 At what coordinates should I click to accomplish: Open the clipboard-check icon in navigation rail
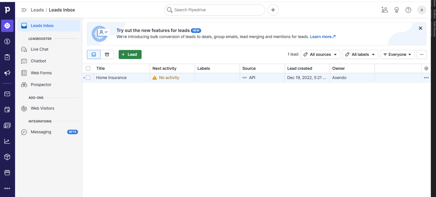point(7,57)
